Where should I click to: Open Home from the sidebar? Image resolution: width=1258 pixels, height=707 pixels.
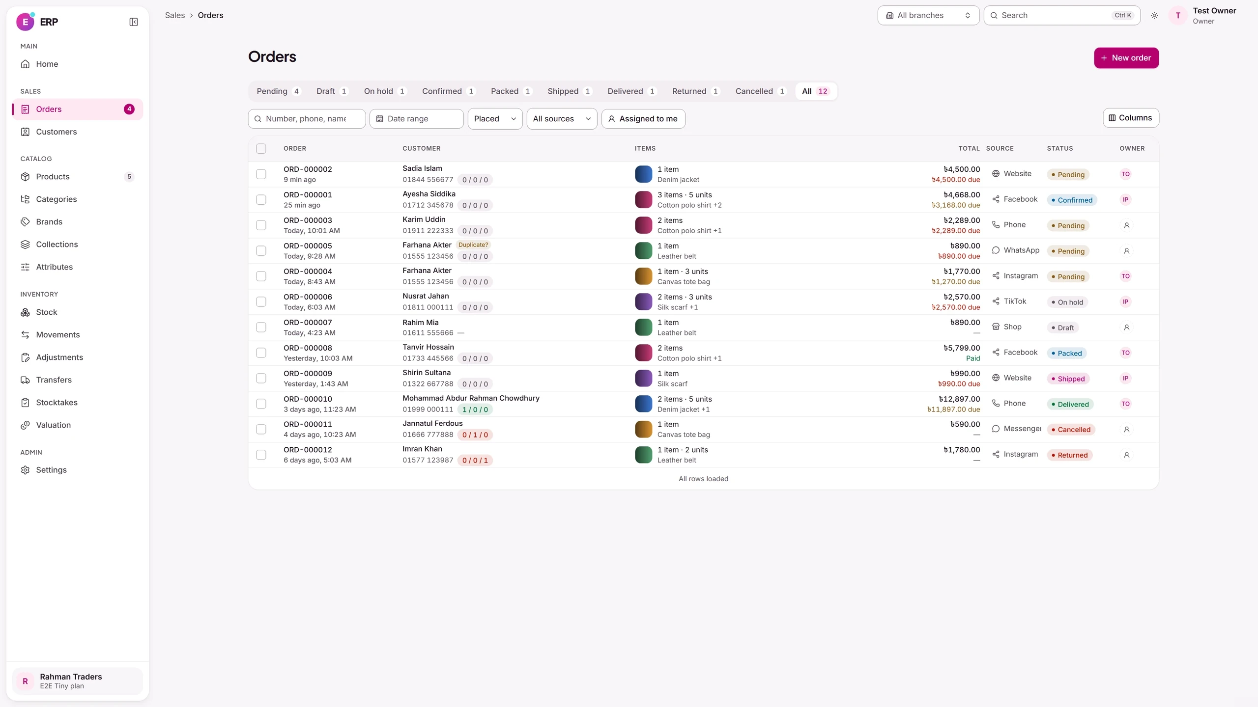(x=78, y=64)
